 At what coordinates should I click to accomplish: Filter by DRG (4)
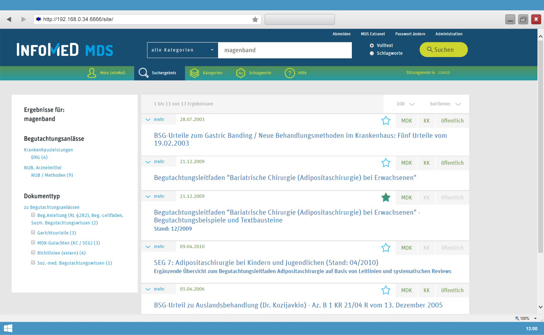pos(39,157)
